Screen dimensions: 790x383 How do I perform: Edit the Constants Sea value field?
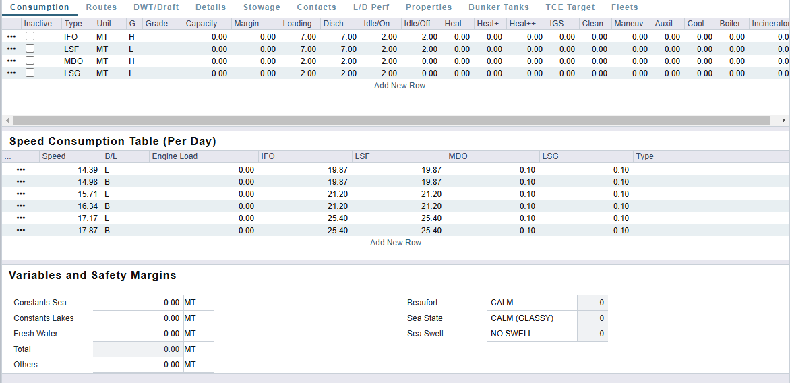pyautogui.click(x=137, y=303)
